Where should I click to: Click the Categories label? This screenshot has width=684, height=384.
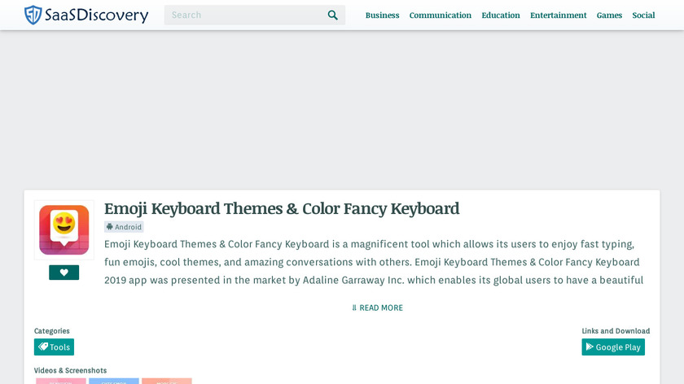pos(51,331)
